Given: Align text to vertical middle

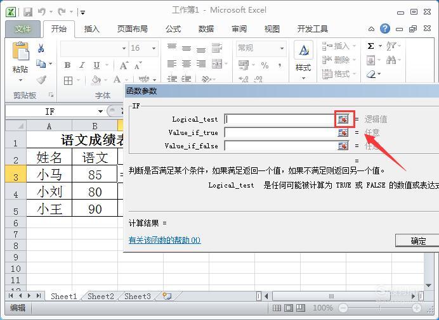Looking at the screenshot, I should [187, 48].
